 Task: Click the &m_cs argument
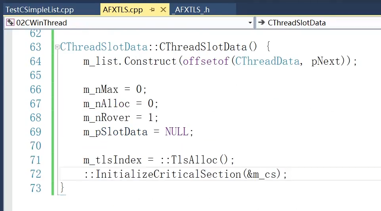point(262,175)
